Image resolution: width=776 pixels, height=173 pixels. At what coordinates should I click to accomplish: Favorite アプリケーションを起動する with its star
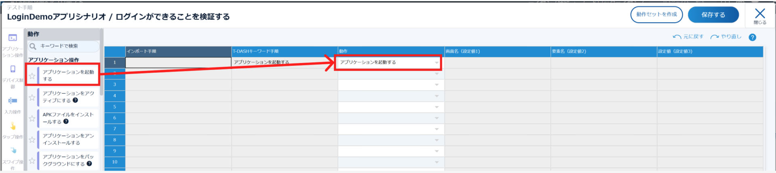pyautogui.click(x=32, y=76)
